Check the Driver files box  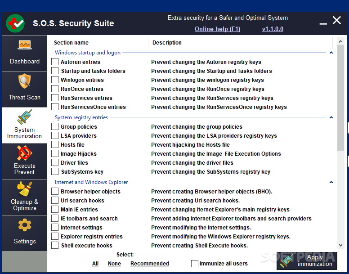pyautogui.click(x=55, y=162)
